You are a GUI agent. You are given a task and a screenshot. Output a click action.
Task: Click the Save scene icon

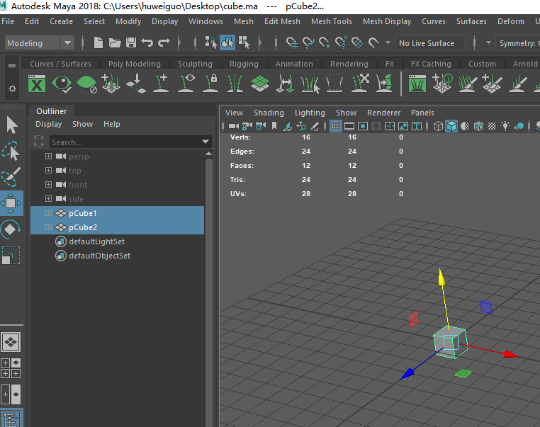tap(131, 43)
